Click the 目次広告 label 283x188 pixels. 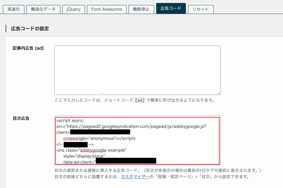click(x=21, y=119)
